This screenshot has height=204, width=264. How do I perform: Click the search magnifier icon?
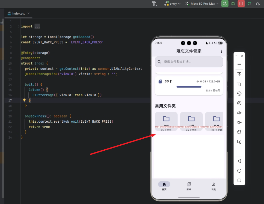159,62
